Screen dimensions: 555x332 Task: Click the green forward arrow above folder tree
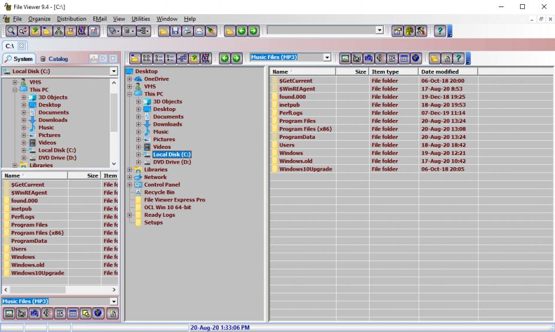pos(236,58)
